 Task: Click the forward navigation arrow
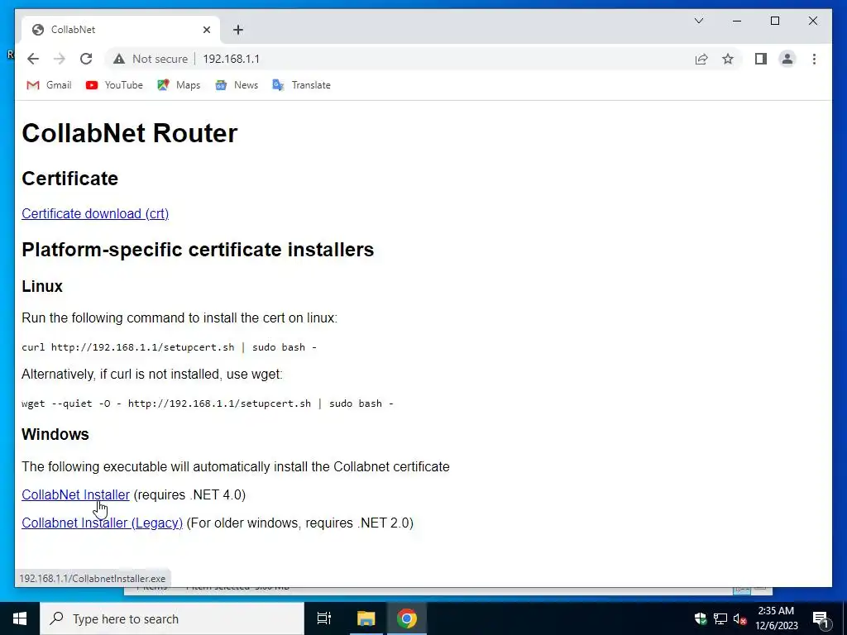click(60, 59)
